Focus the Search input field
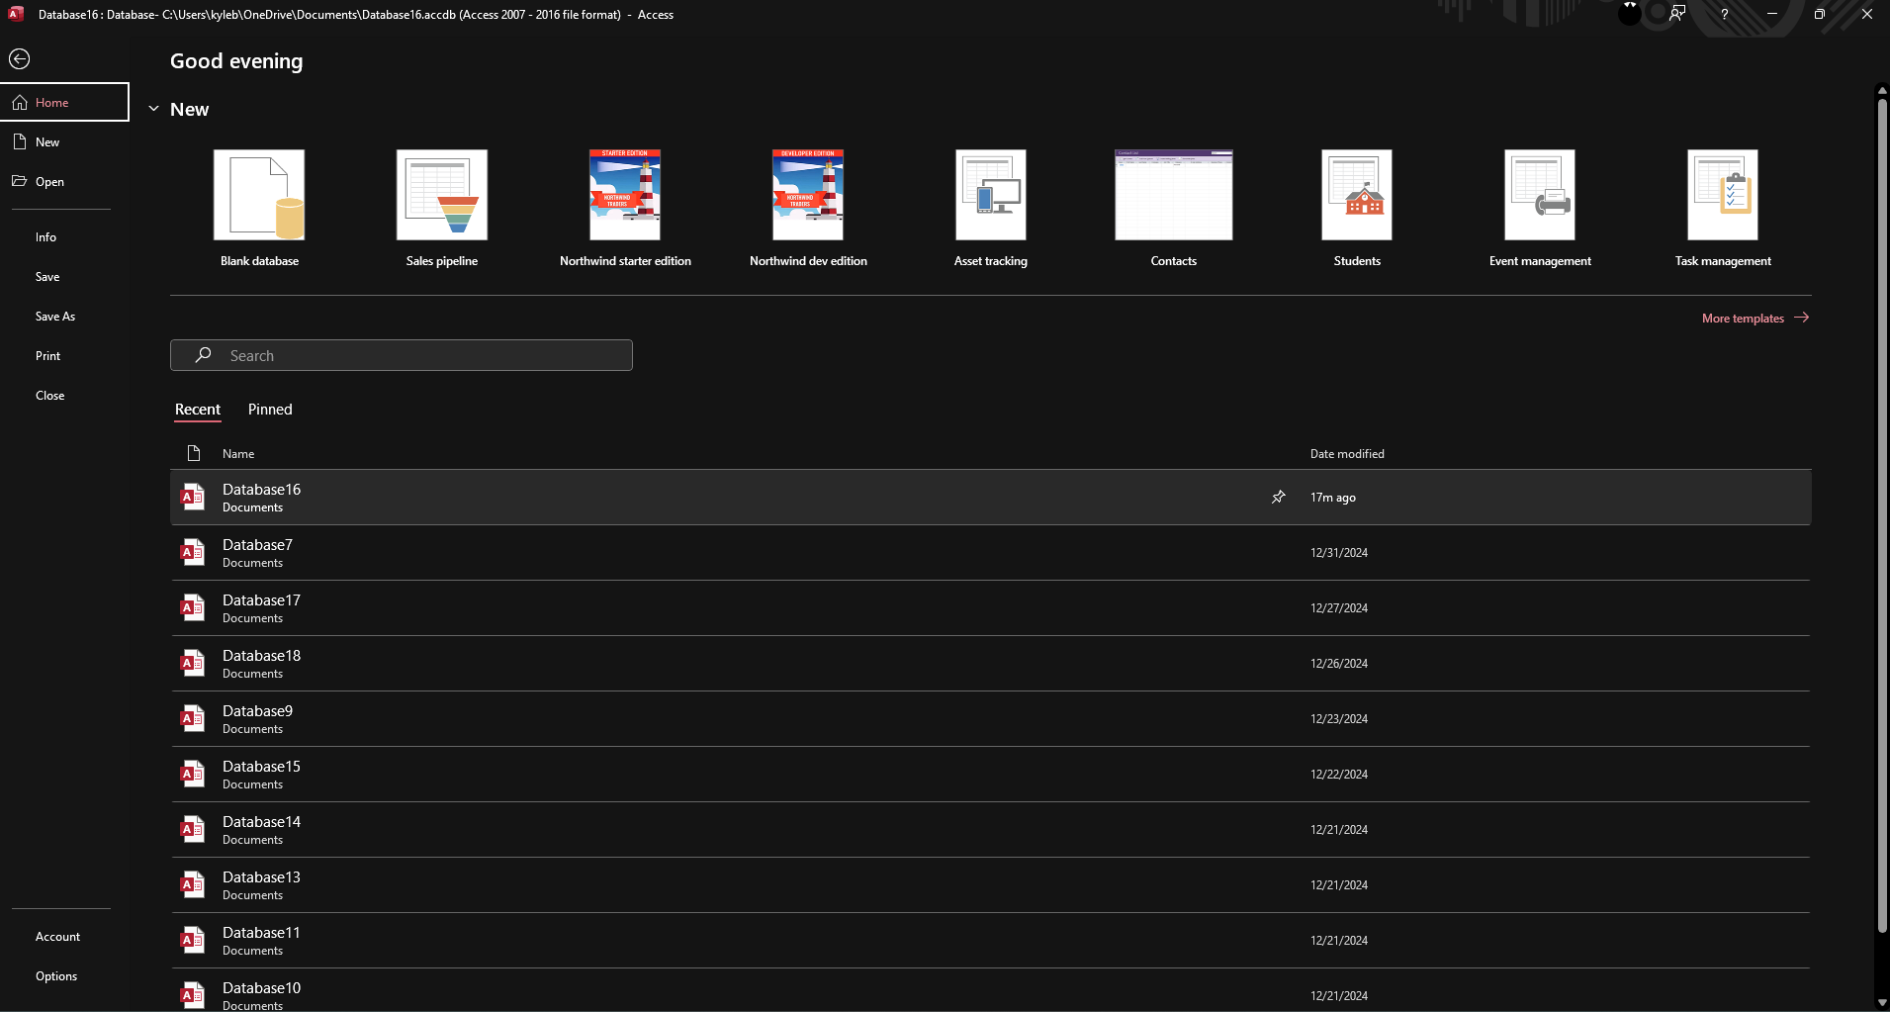The height and width of the screenshot is (1012, 1890). coord(402,355)
